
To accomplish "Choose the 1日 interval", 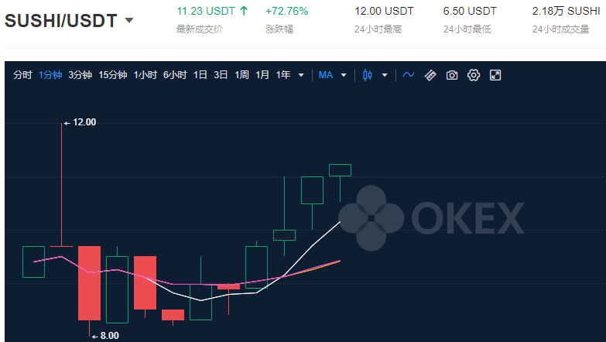I will coord(200,75).
